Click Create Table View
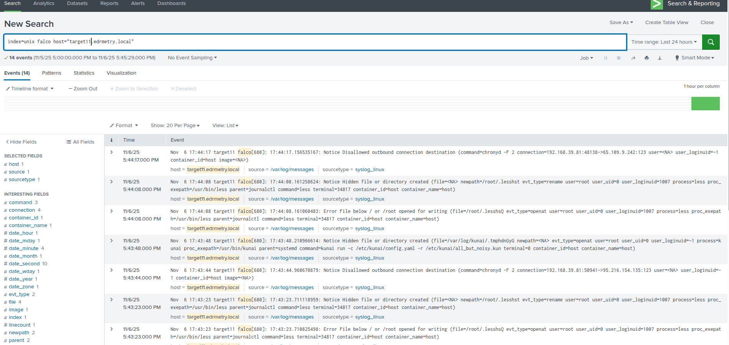 (666, 23)
